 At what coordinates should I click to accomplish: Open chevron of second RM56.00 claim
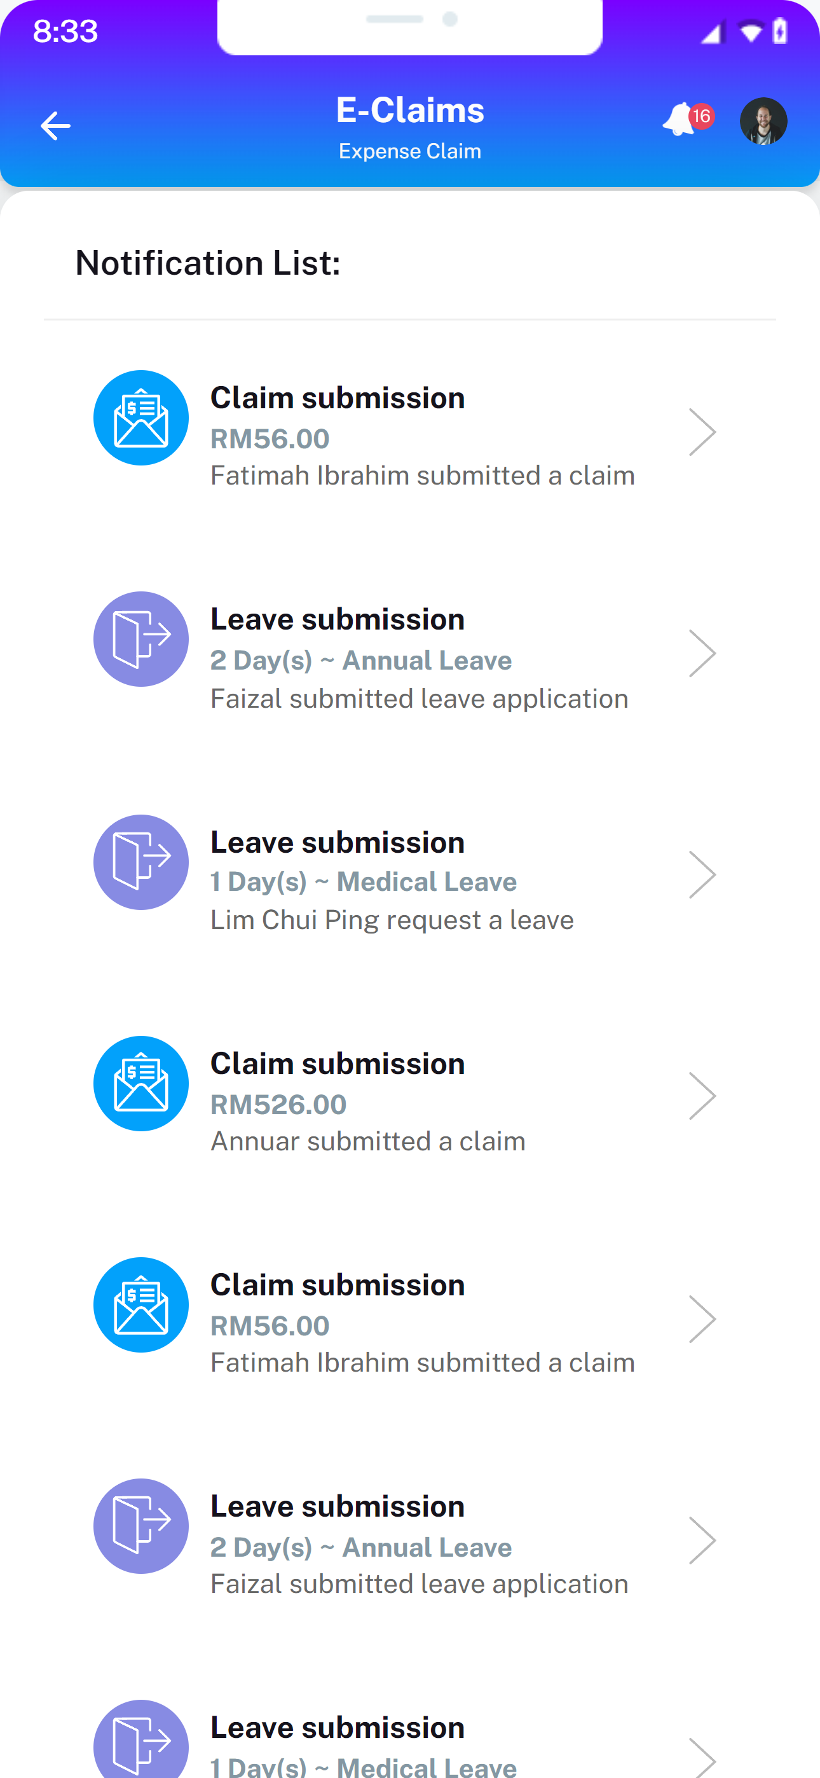[x=702, y=1319]
